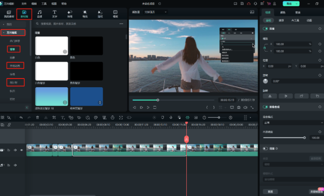Switch to the 颜色 (Color) properties tab
The image size is (324, 196).
tap(282, 12)
